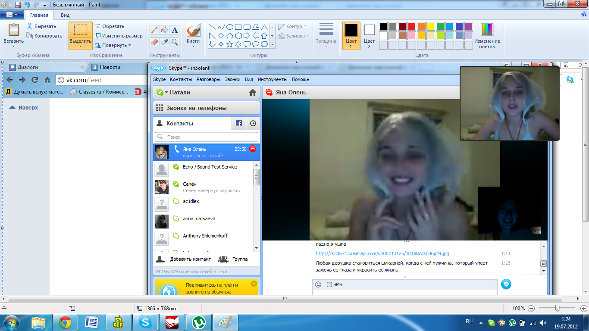Click the Copy (Копировать) button
The height and width of the screenshot is (331, 589).
(44, 36)
